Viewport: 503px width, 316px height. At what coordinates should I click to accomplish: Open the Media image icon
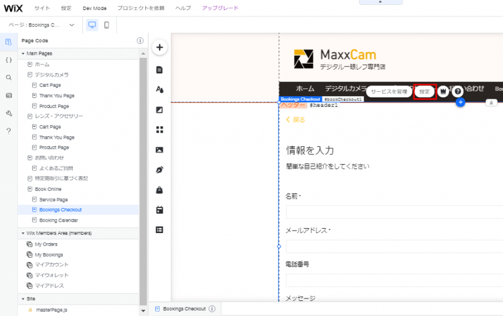[160, 150]
